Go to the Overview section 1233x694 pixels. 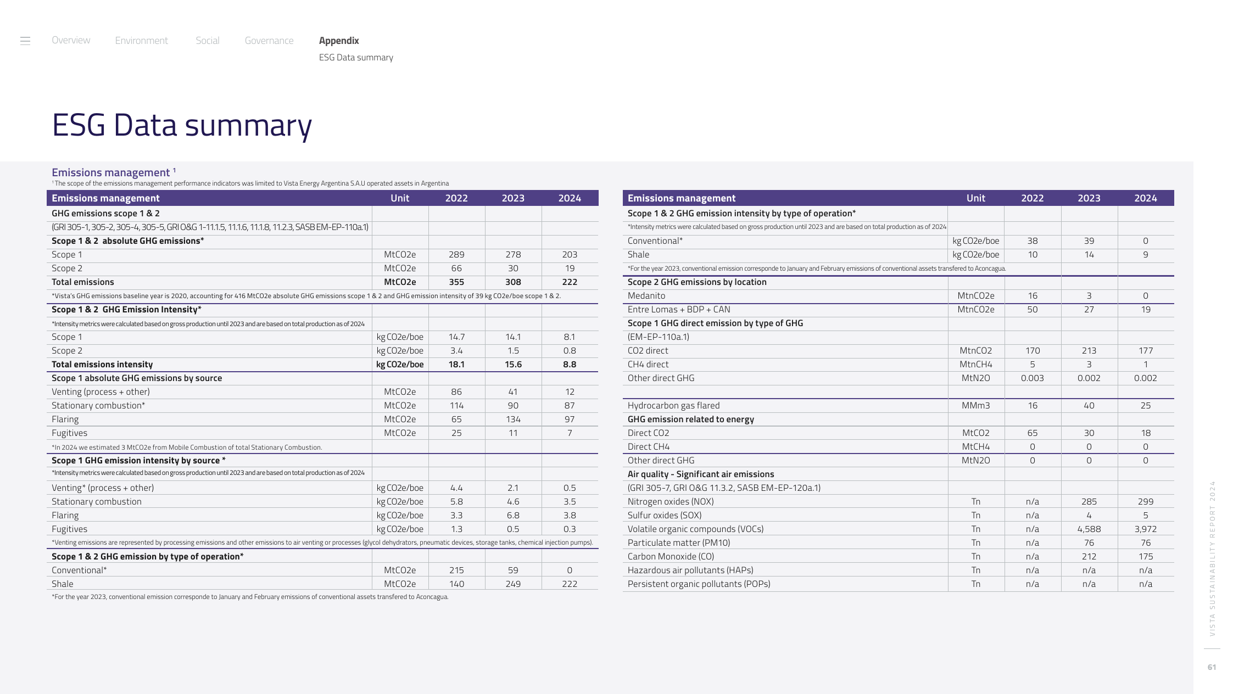click(x=71, y=40)
